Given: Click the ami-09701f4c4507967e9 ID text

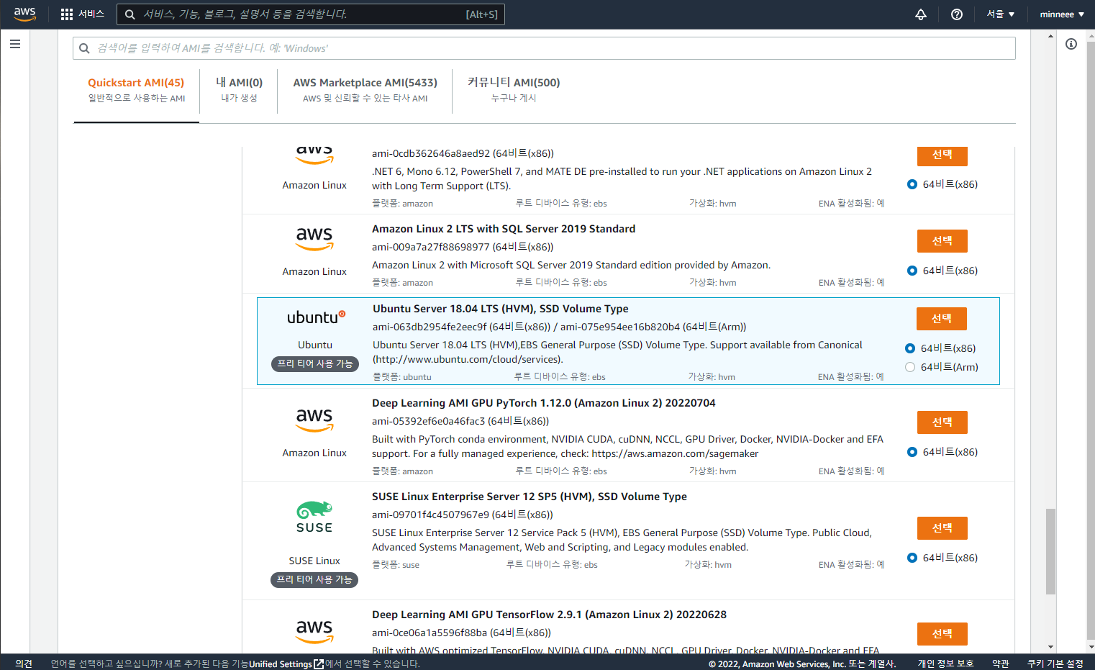Looking at the screenshot, I should pos(430,515).
